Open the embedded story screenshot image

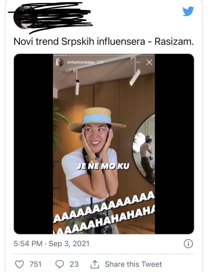104,144
